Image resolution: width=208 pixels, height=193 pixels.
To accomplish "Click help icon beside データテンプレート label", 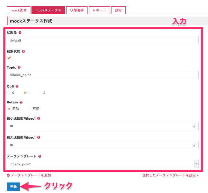I will point(40,156).
